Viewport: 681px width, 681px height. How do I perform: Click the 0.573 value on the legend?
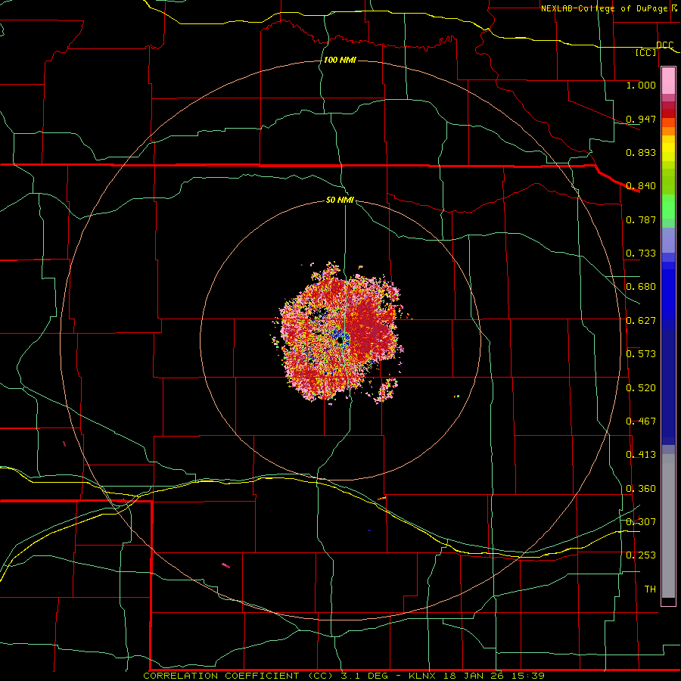click(x=641, y=354)
